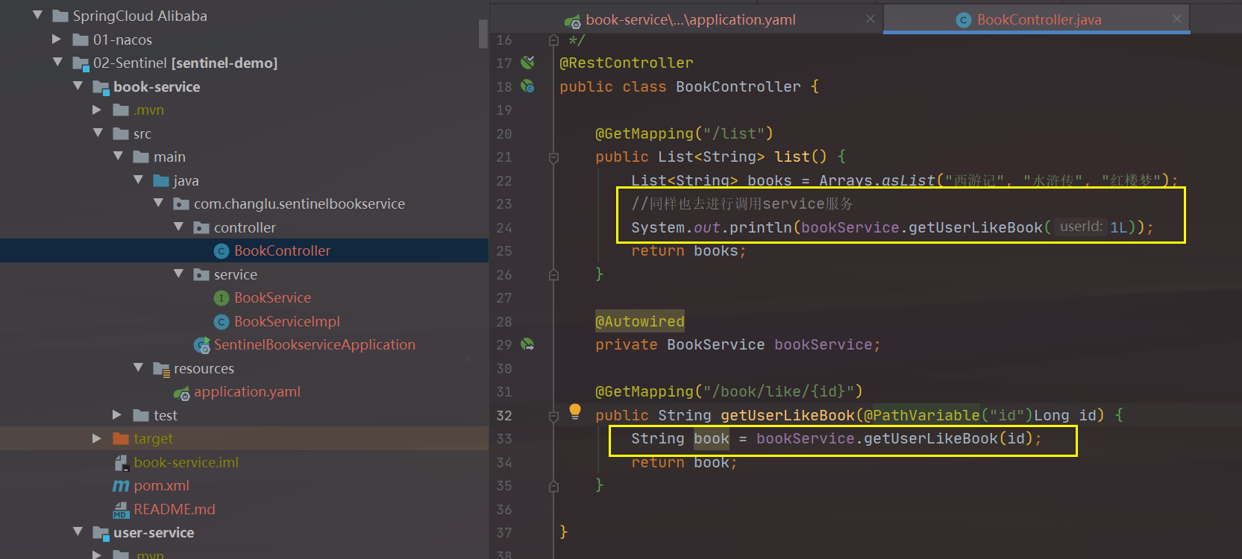Expand the 01-nacos folder
1242x559 pixels.
pos(57,39)
